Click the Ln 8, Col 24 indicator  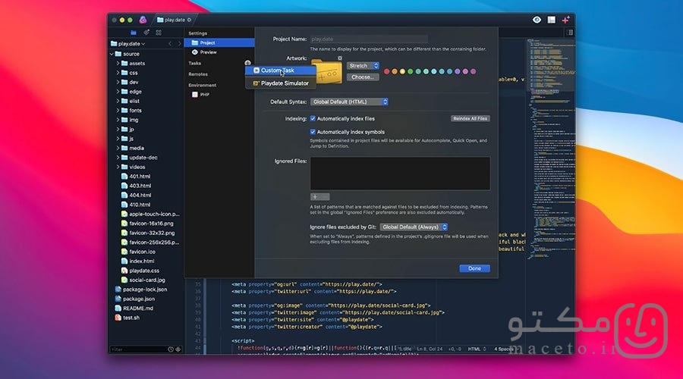(430, 349)
